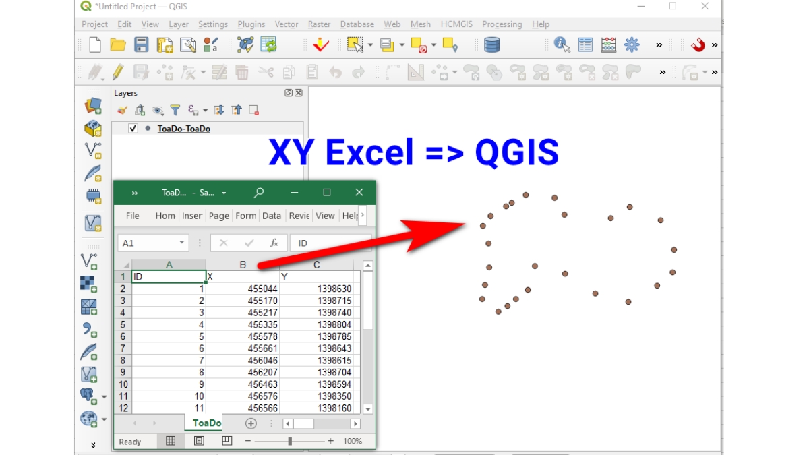Viewport: 809px width, 455px height.
Task: Expand more sidebar tools chevron
Action: click(x=93, y=445)
